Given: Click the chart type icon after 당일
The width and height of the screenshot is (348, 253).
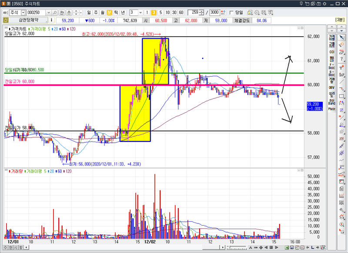Looking at the screenshot, I should (250, 13).
